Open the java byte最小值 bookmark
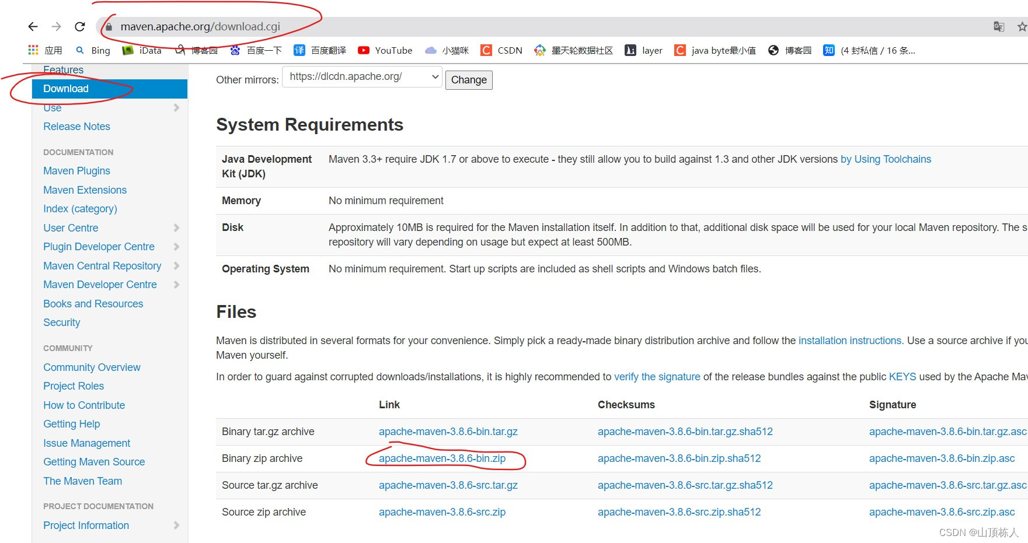This screenshot has height=543, width=1028. (716, 50)
